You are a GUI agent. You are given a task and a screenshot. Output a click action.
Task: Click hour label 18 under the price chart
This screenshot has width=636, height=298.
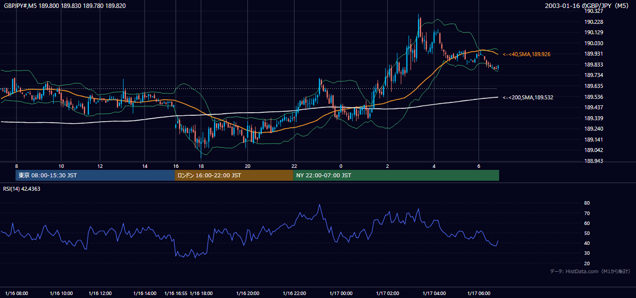pos(201,166)
